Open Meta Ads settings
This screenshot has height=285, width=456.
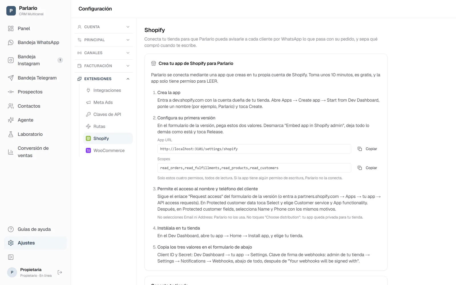click(x=108, y=102)
